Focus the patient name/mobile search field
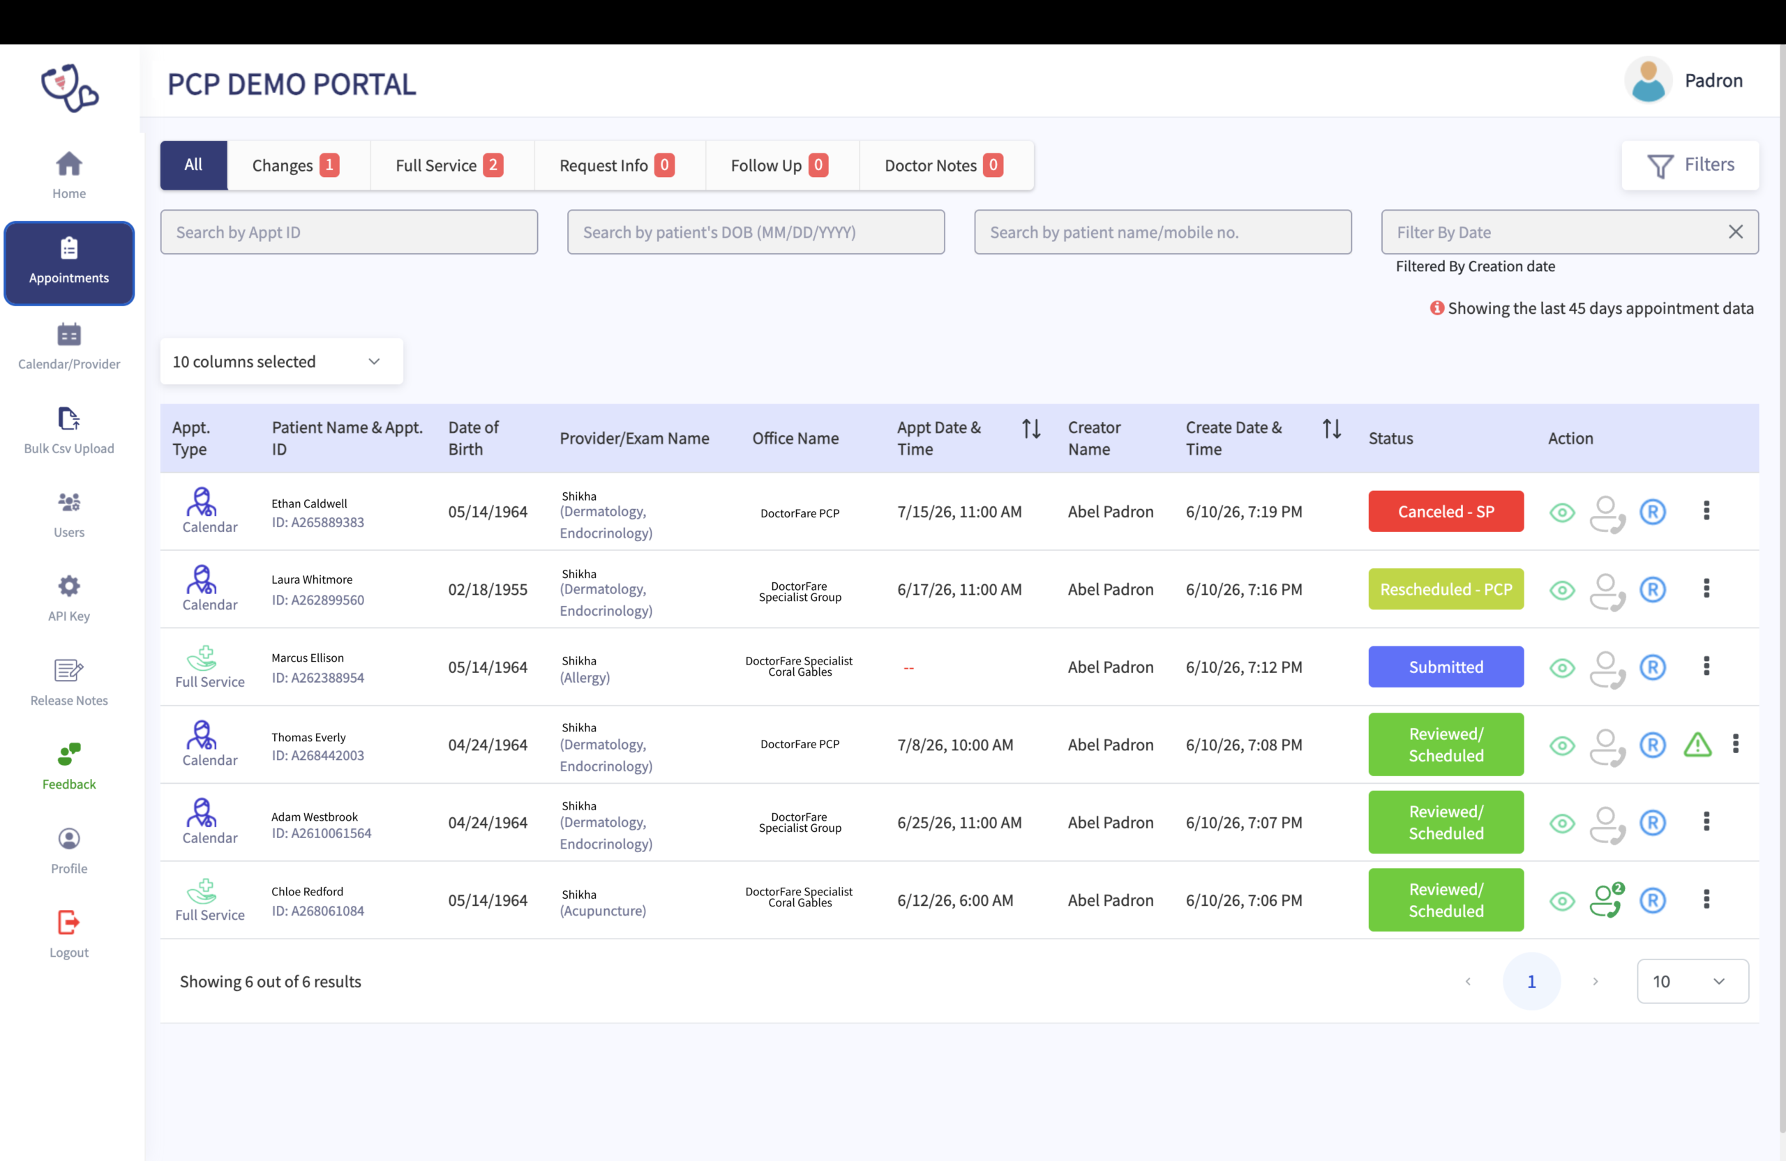Screen dimensions: 1786x1161 click(x=1162, y=232)
